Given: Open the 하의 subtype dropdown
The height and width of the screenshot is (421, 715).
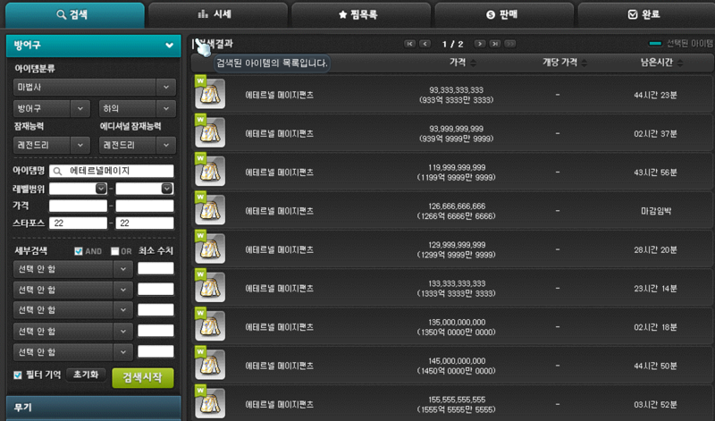Looking at the screenshot, I should [x=138, y=108].
